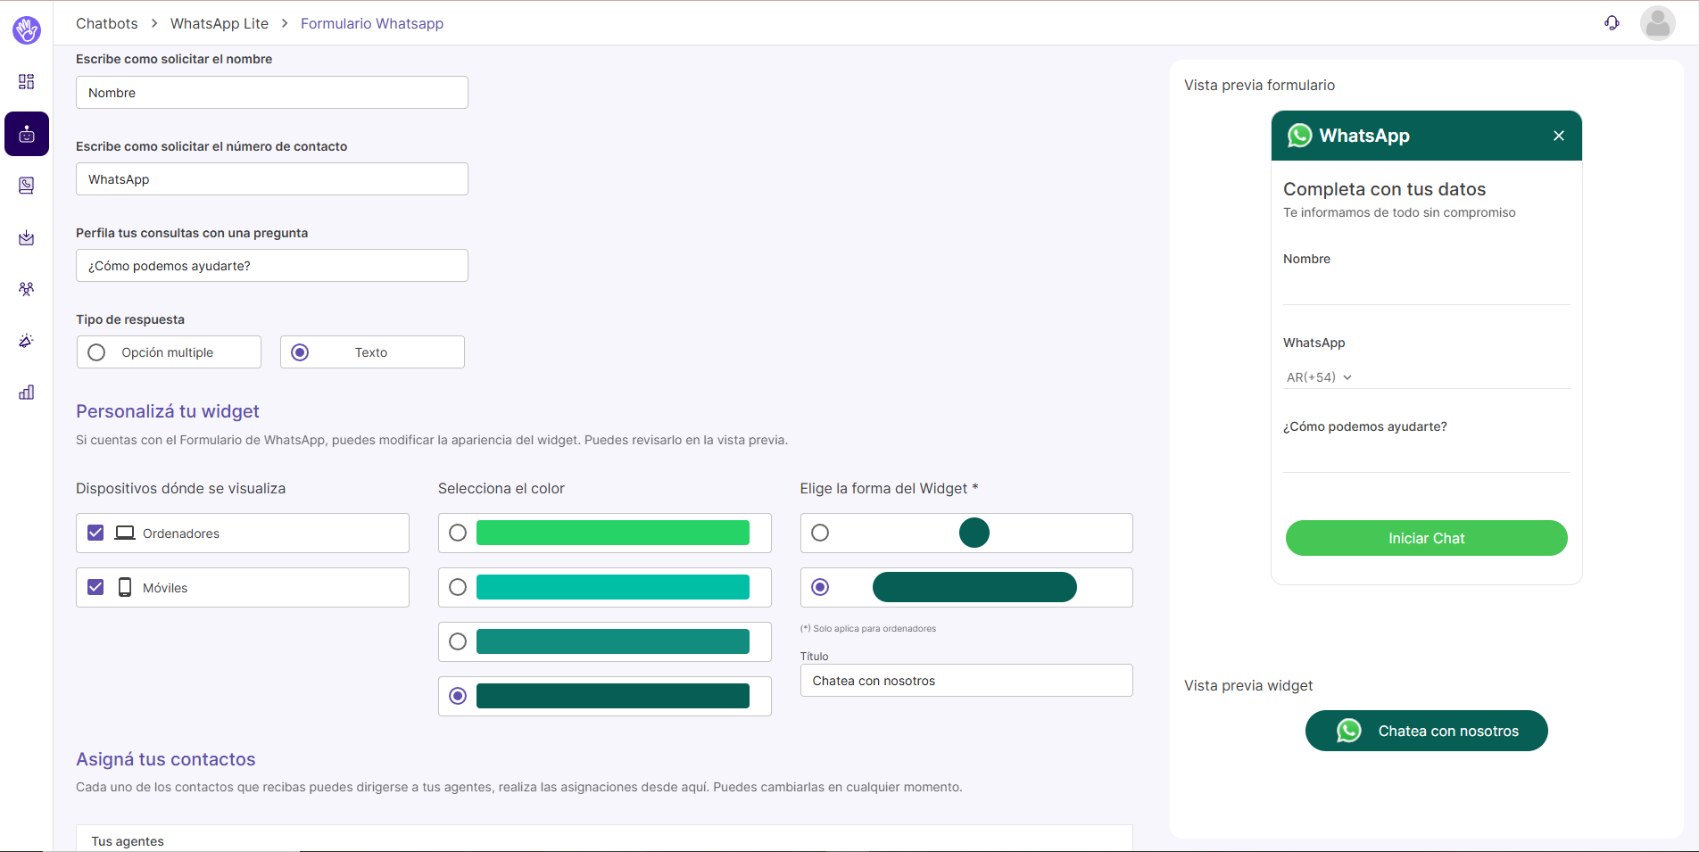
Task: Click 'Dispositivos dónde se visualiza' label
Action: click(181, 488)
